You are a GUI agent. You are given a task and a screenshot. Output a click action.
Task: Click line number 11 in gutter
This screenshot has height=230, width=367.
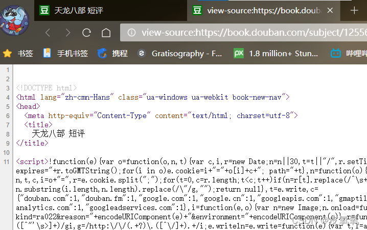pyautogui.click(x=7, y=162)
